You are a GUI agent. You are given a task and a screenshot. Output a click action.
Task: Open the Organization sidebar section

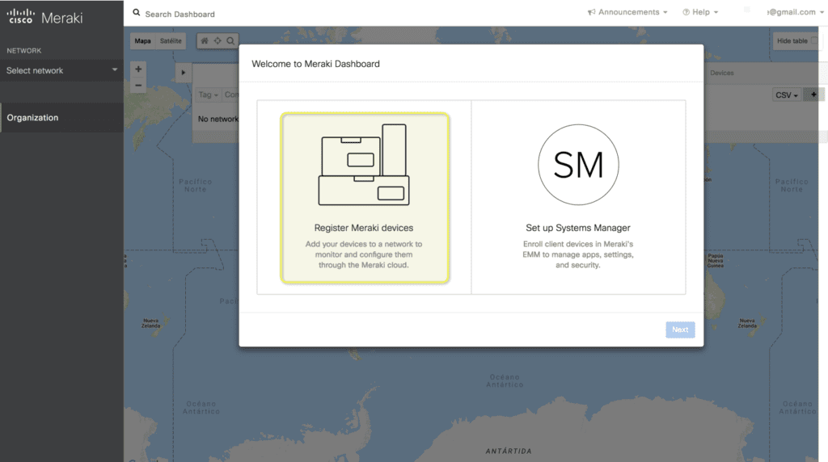pyautogui.click(x=61, y=118)
